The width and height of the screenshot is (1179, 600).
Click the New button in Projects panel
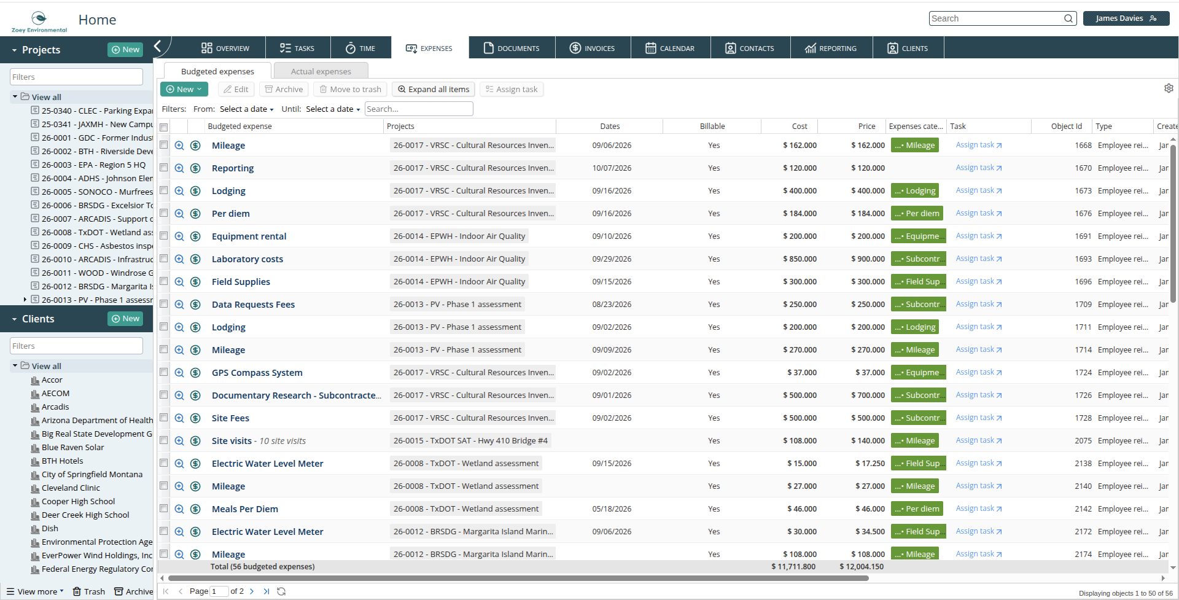(125, 50)
